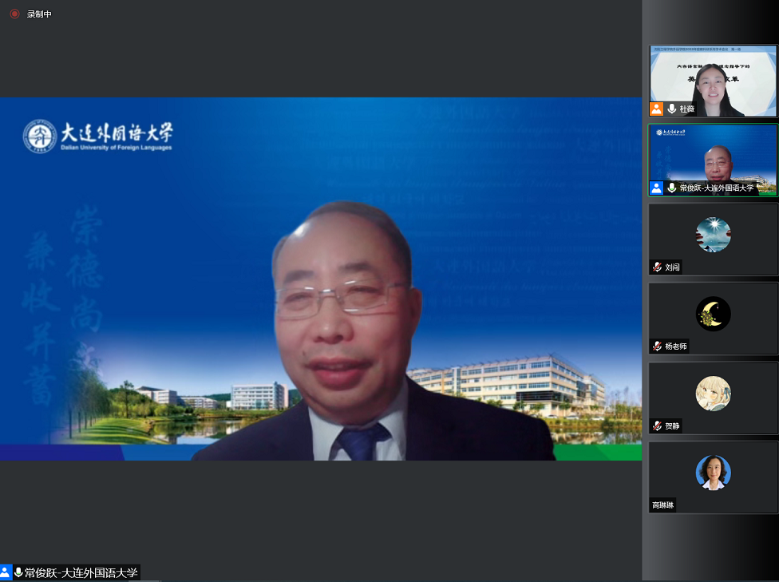Click the green microphone icon in 常俊跃 thumbnail
779x582 pixels.
(x=672, y=188)
